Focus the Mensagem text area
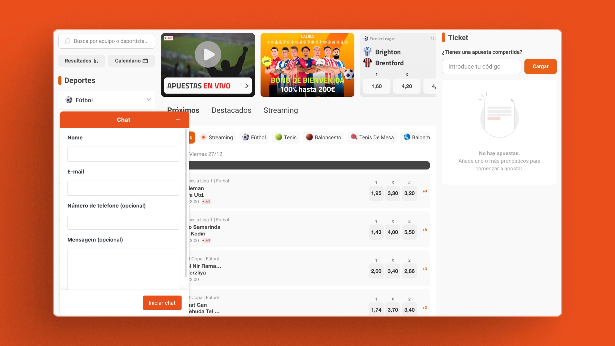Viewport: 615px width, 346px height. click(123, 269)
